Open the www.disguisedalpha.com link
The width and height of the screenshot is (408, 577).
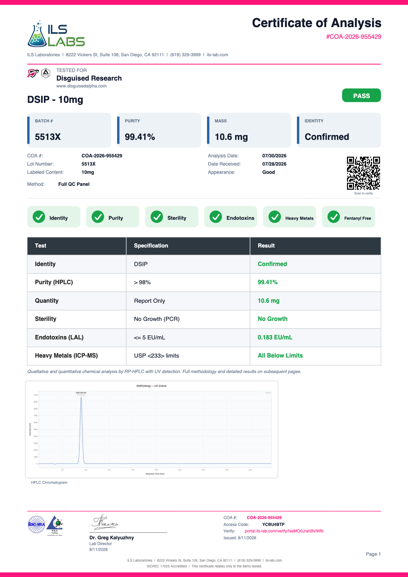(81, 86)
